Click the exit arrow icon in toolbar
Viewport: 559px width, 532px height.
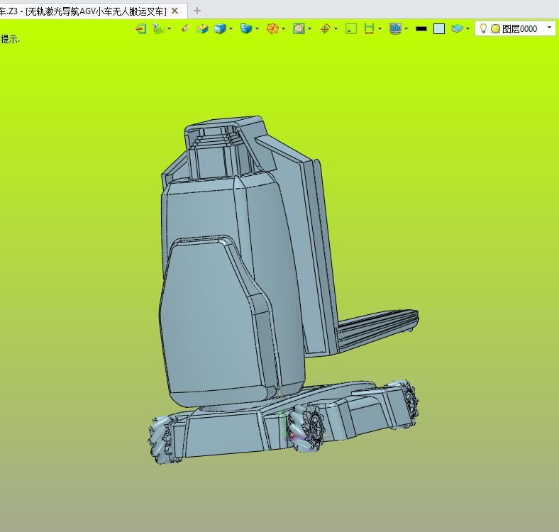click(x=141, y=28)
